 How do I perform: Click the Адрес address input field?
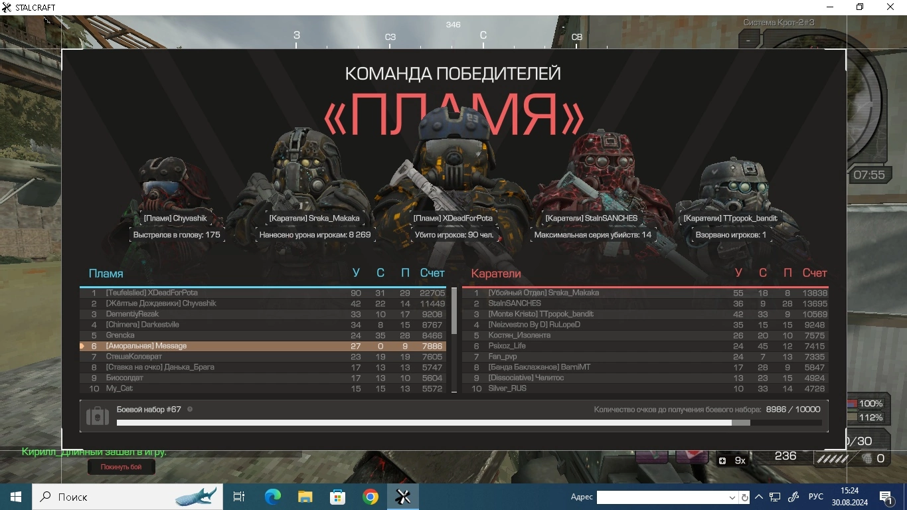(x=661, y=497)
